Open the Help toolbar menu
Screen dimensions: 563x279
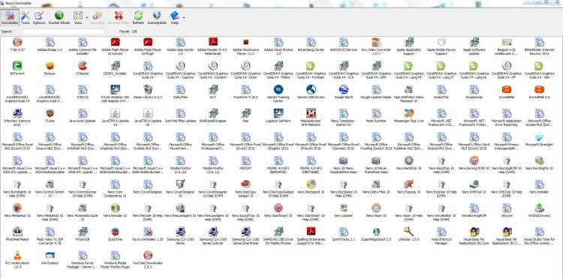[174, 17]
